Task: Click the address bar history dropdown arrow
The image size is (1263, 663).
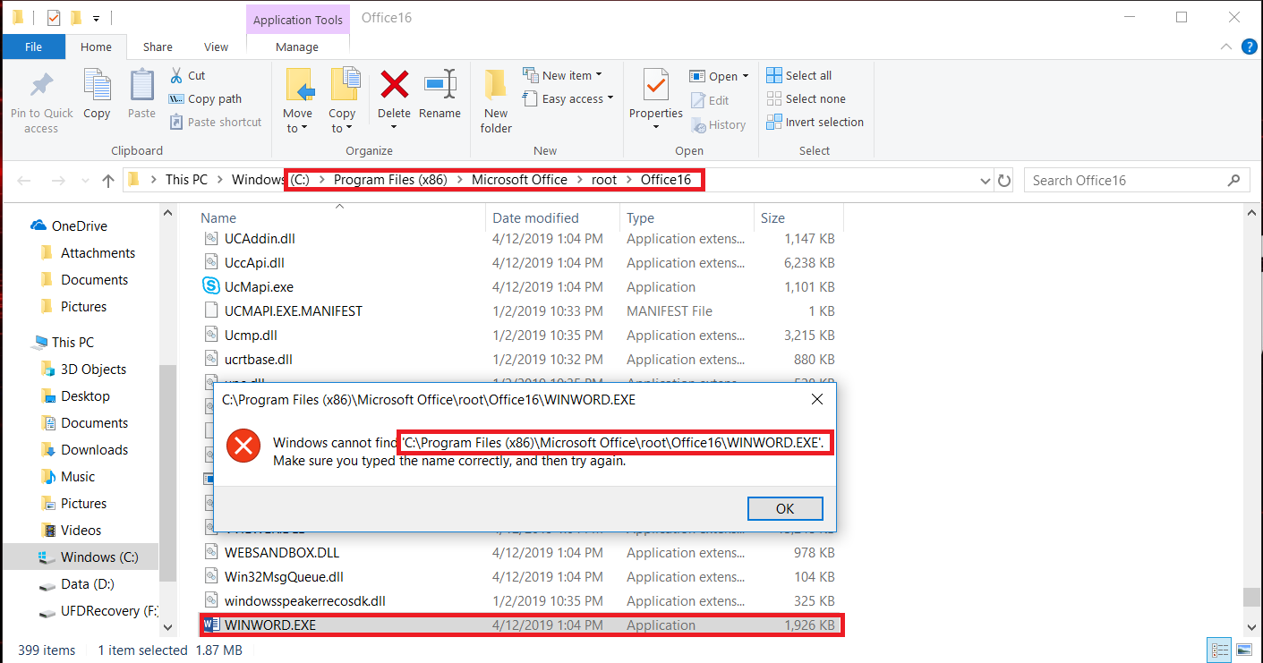Action: [x=986, y=181]
